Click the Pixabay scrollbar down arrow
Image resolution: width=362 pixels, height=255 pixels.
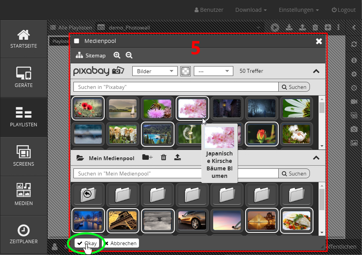322,146
